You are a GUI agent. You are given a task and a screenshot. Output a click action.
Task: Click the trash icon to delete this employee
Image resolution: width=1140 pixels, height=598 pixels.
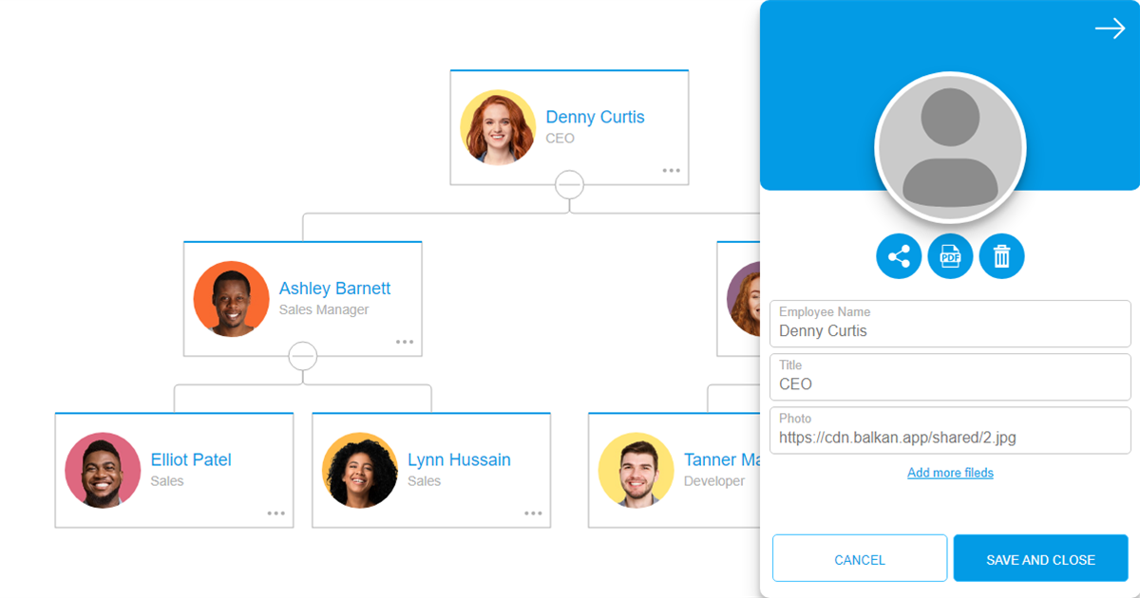[1001, 255]
